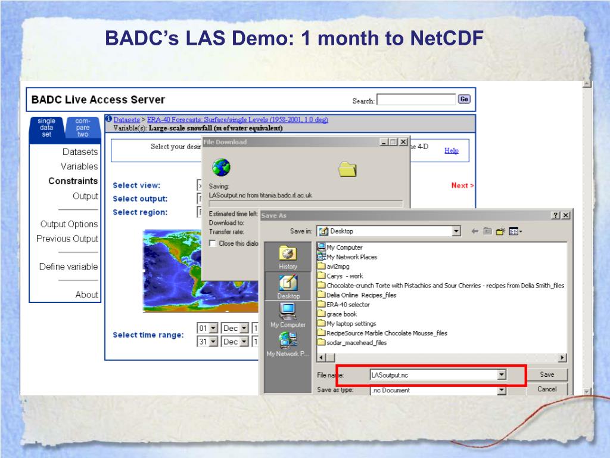Click the History places icon
Viewport: 610px width, 458px height.
(288, 258)
